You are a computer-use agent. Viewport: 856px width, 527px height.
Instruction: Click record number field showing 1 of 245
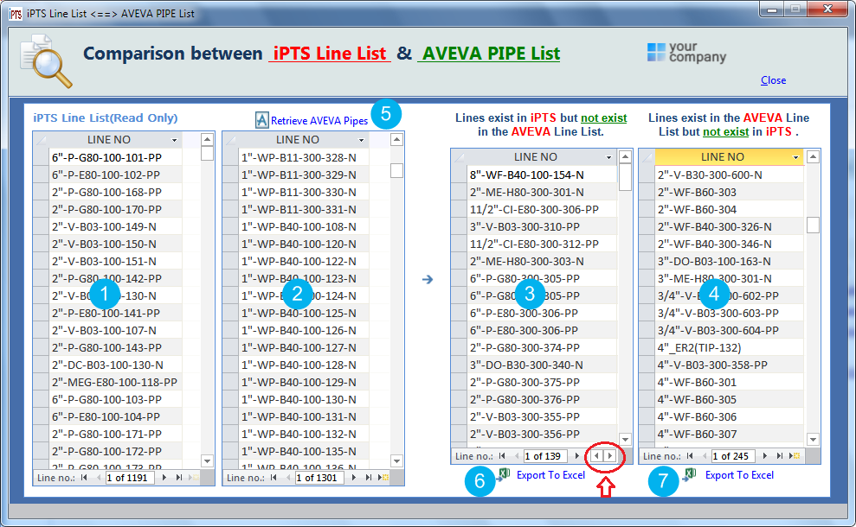[732, 456]
